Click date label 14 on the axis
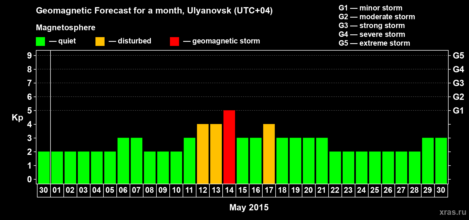Viewport: 469px width, 220px height. [x=229, y=190]
